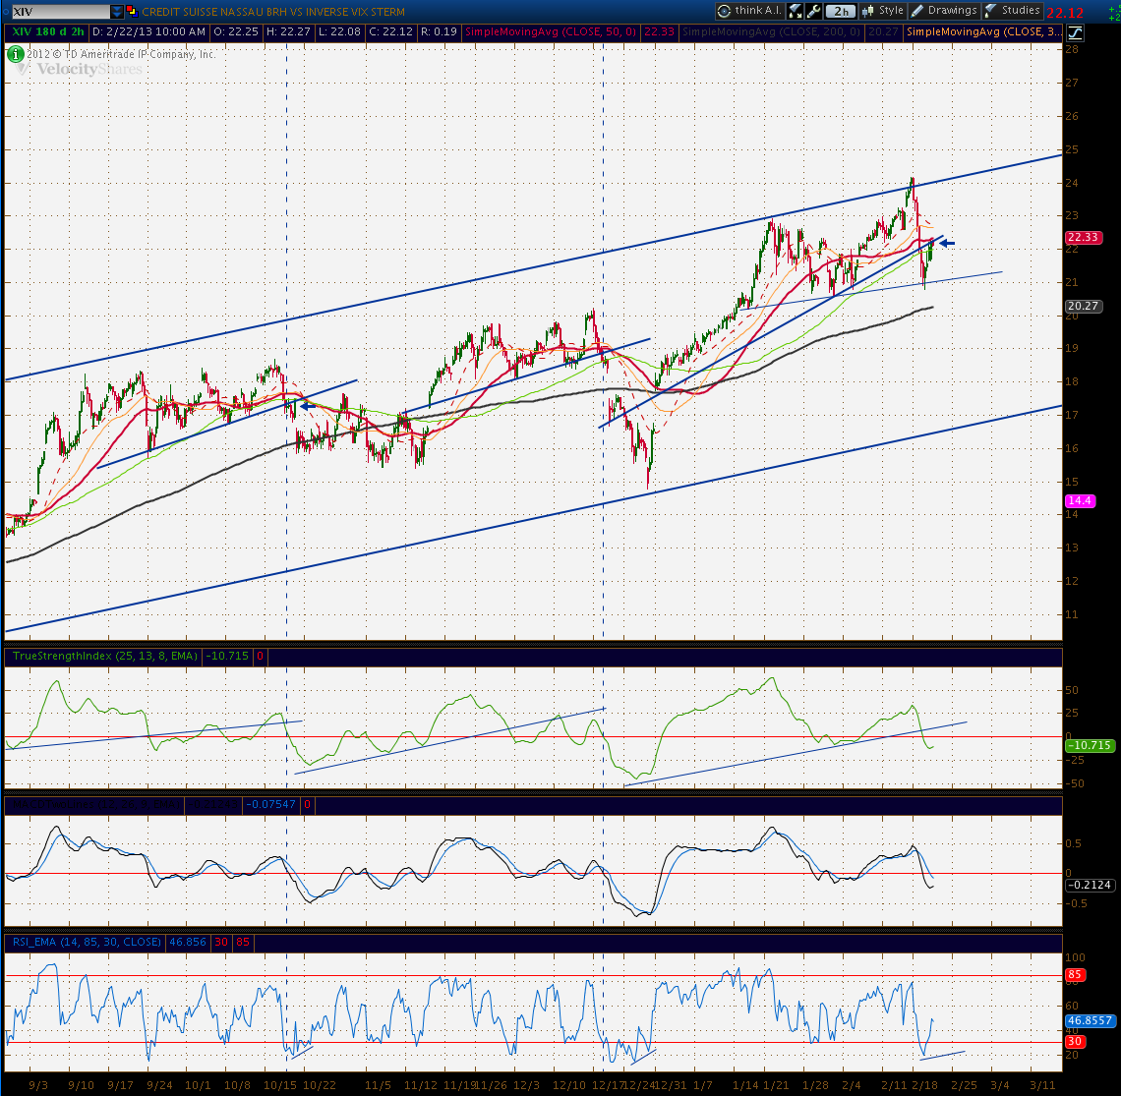Open the Studies menu
1121x1096 pixels.
point(1012,11)
